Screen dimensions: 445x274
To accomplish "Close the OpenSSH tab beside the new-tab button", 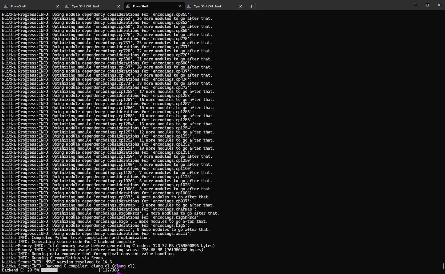I will 241,6.
